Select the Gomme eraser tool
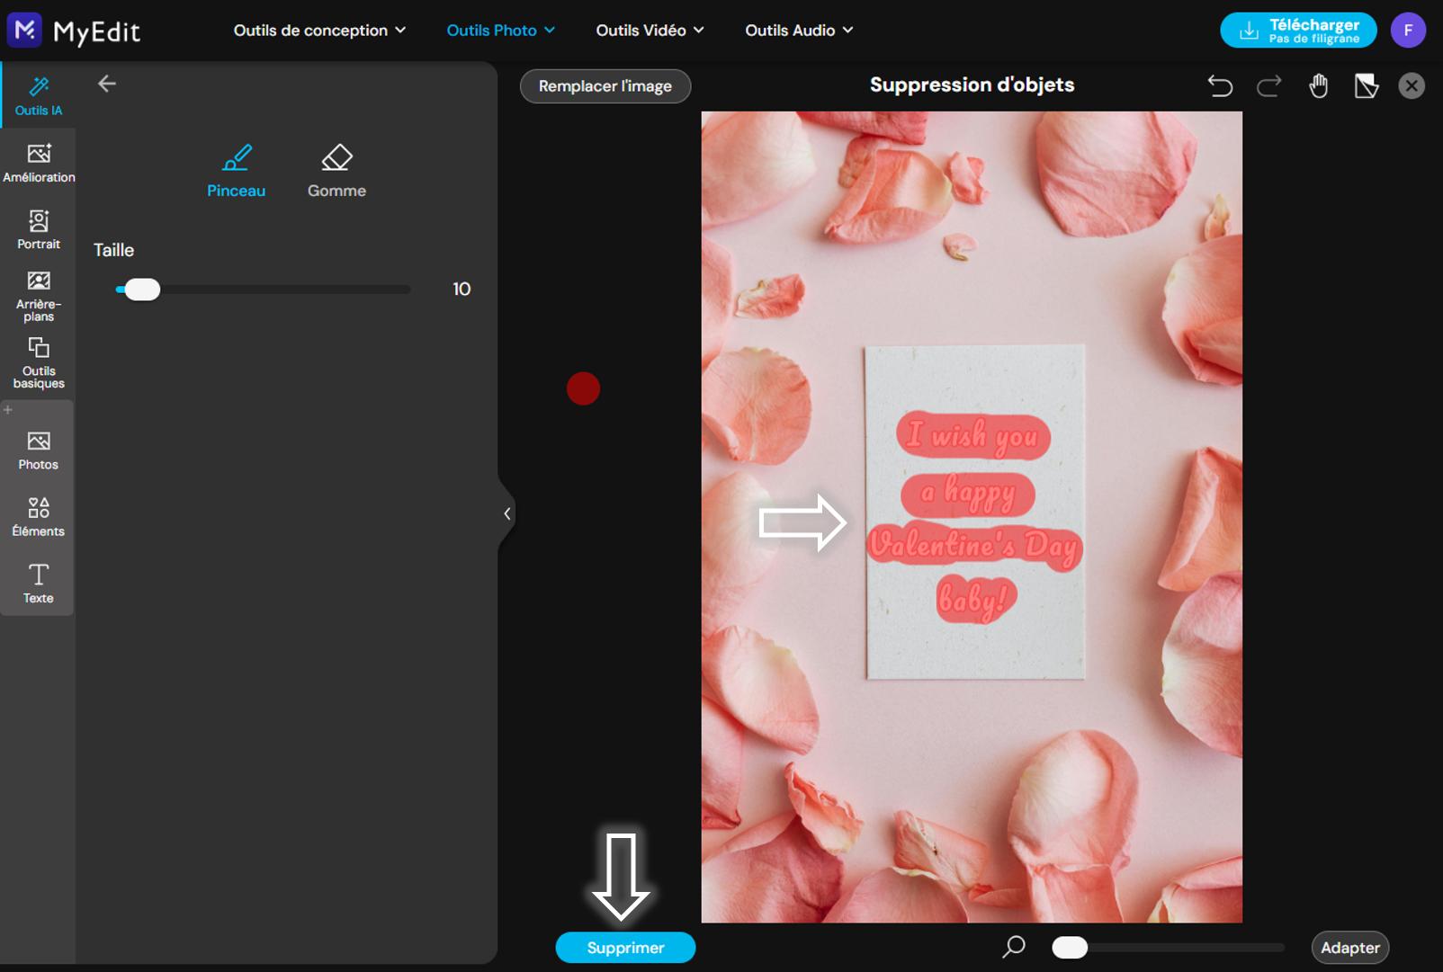Image resolution: width=1443 pixels, height=972 pixels. tap(336, 171)
